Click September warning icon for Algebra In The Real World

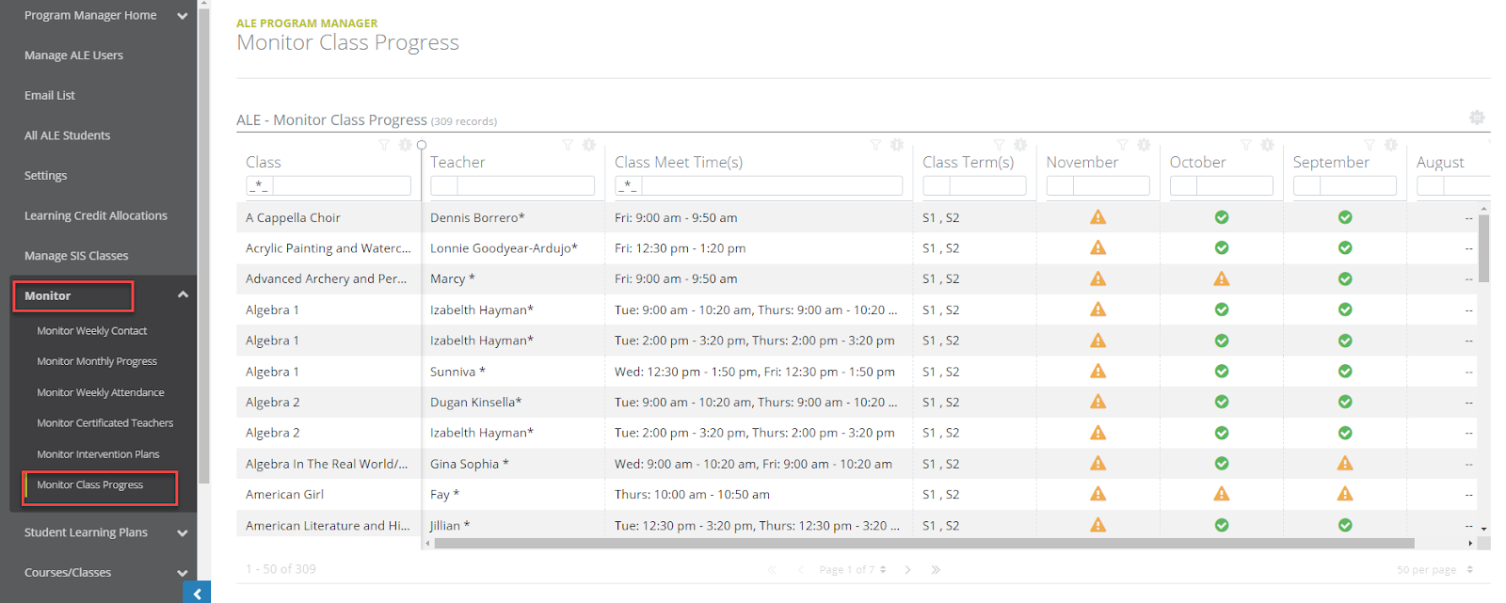pos(1345,463)
